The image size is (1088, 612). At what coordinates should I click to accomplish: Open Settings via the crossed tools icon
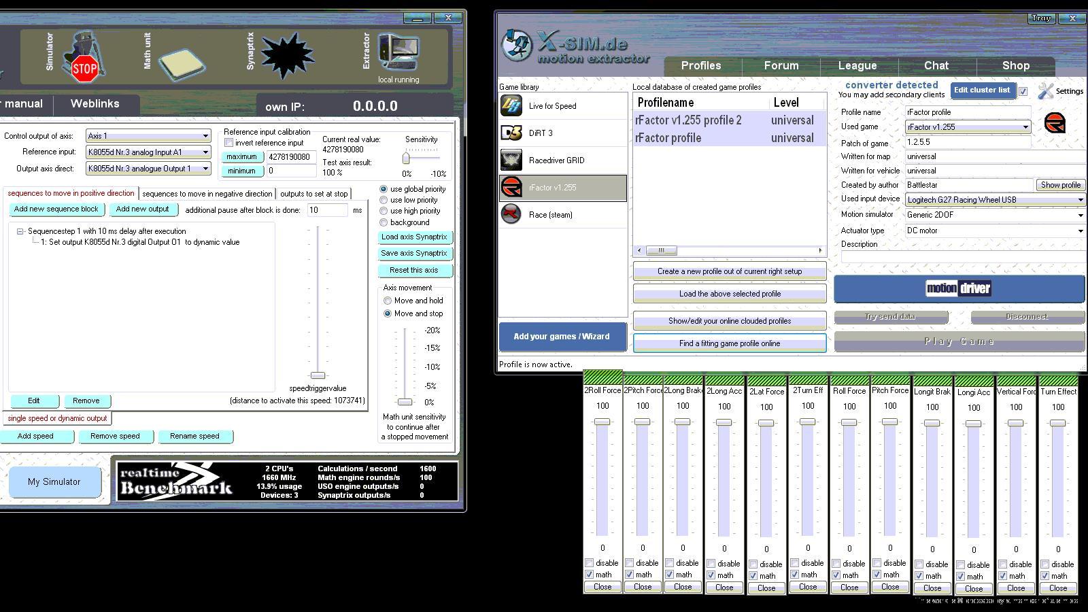pos(1046,91)
